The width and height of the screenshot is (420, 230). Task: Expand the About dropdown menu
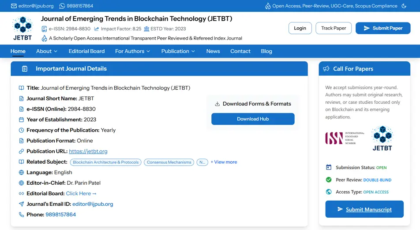(x=47, y=51)
